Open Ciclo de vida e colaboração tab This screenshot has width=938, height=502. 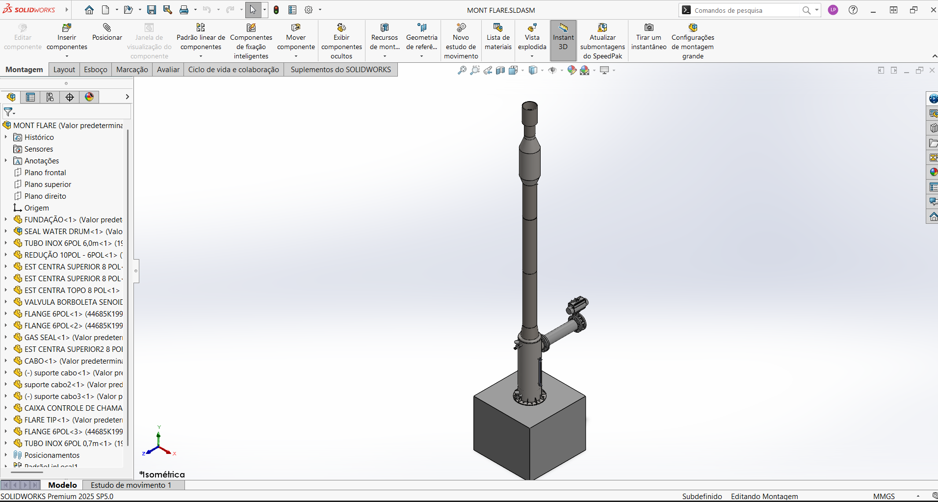tap(234, 70)
